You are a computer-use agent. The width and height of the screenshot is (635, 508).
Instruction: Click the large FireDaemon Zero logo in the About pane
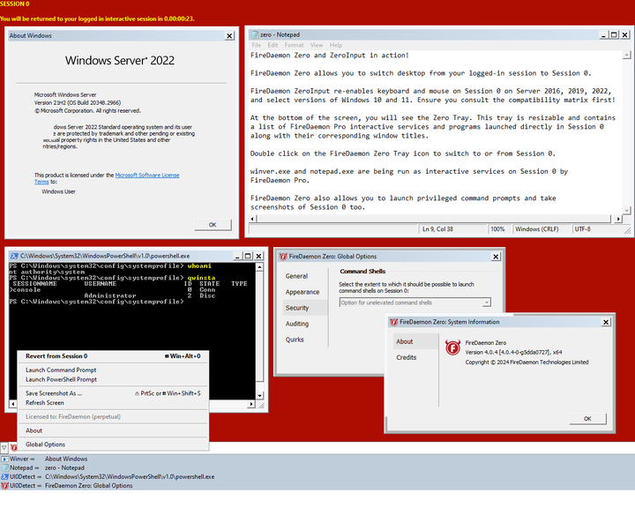[452, 347]
